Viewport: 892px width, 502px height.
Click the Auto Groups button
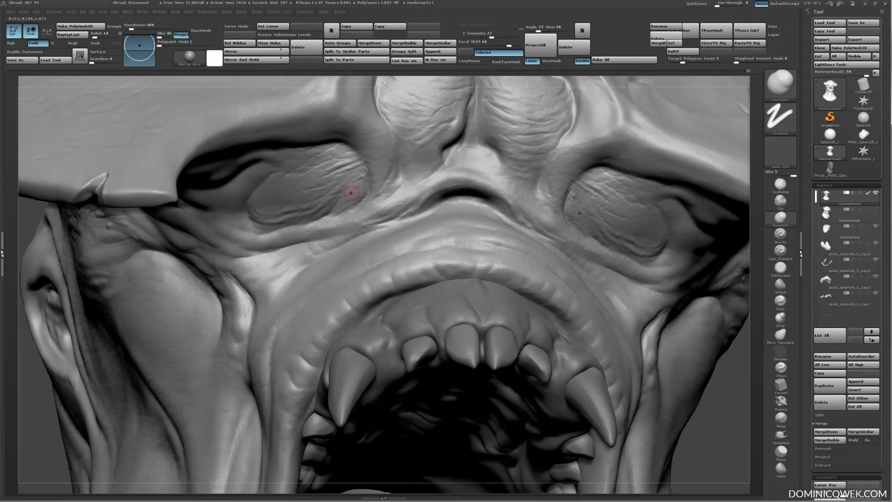[x=340, y=43]
